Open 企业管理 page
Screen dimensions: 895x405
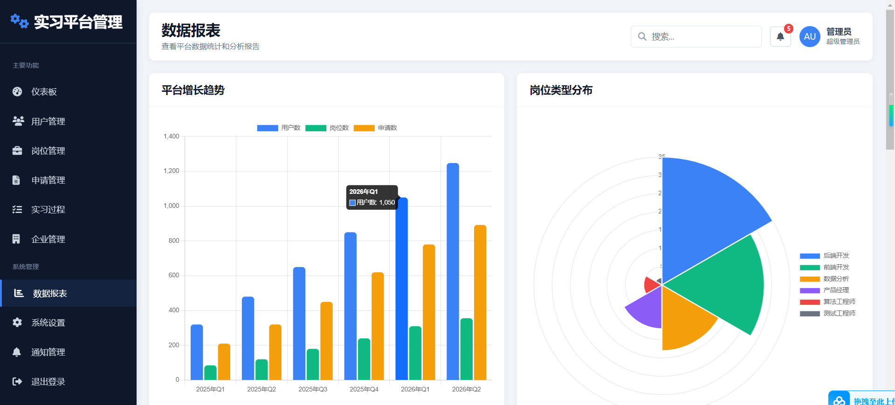pyautogui.click(x=68, y=239)
